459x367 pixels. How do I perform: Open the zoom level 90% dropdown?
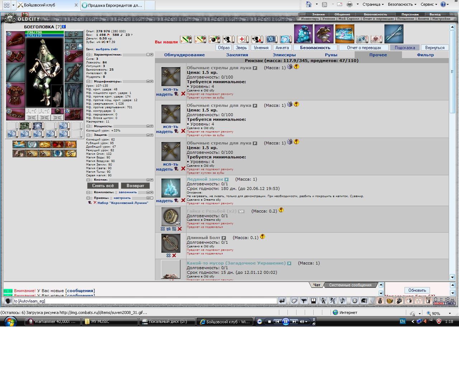(450, 313)
